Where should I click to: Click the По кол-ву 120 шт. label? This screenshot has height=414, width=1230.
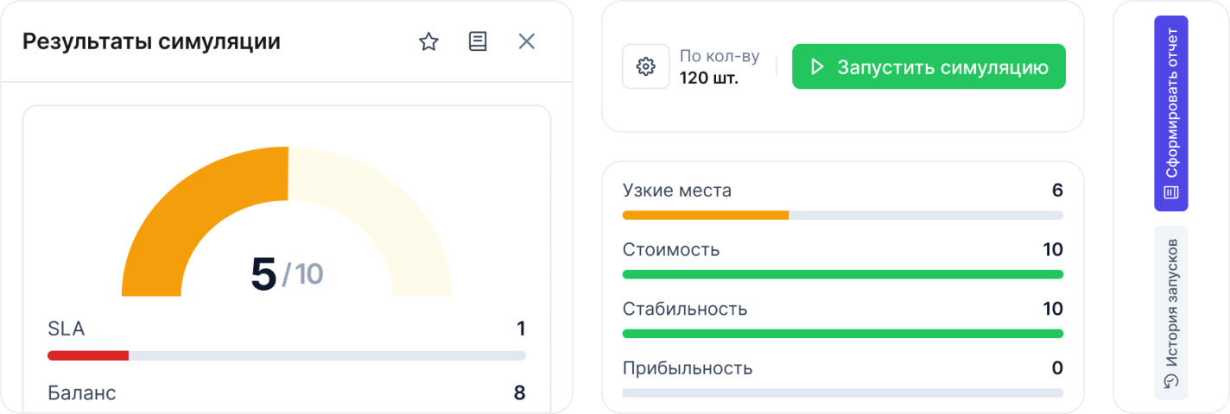719,67
